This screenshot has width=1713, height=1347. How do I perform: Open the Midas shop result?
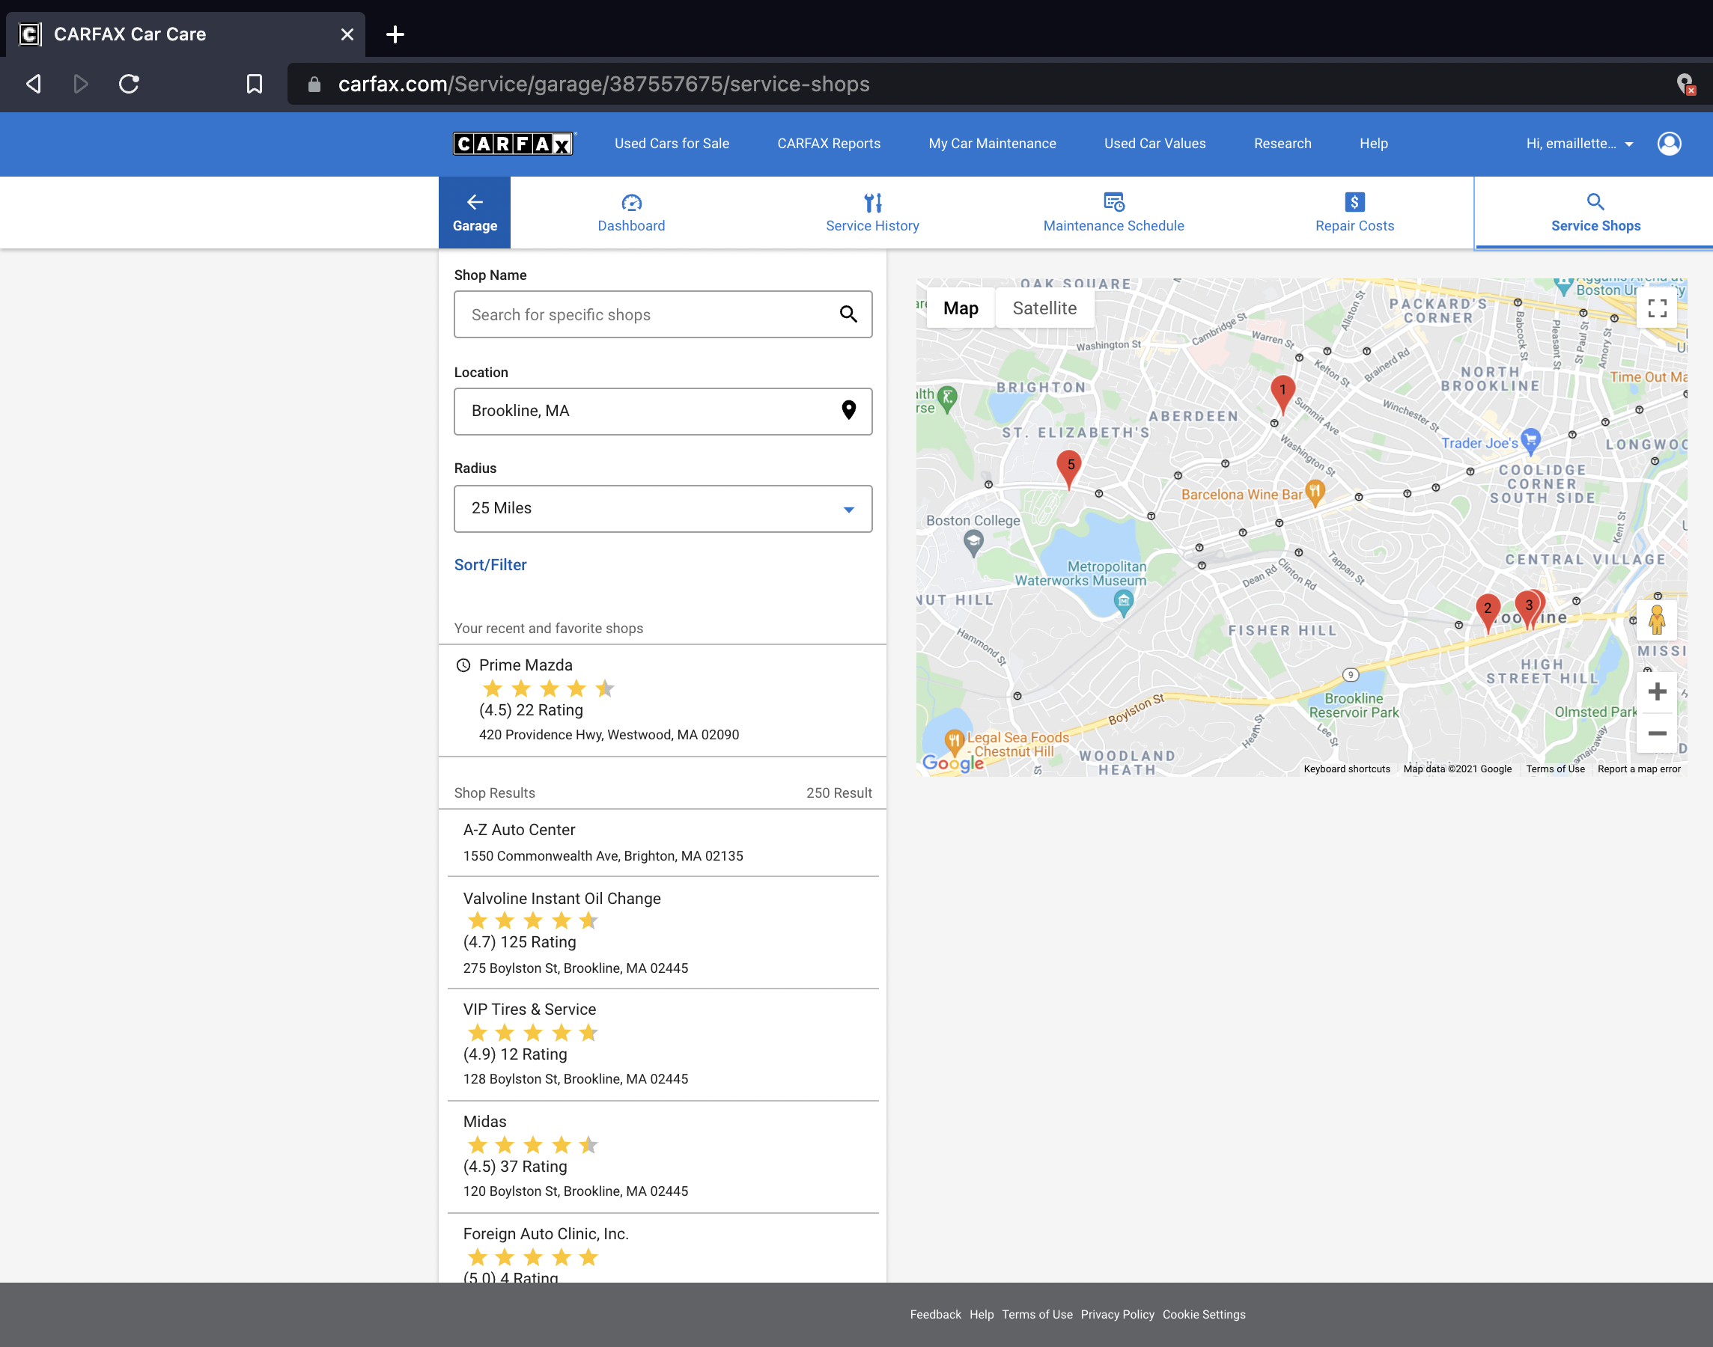coord(663,1156)
